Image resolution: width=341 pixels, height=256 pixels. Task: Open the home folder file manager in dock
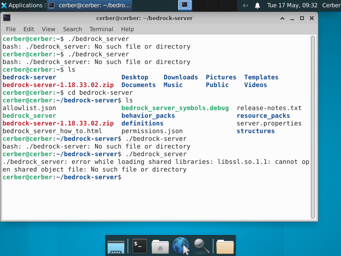(x=160, y=246)
